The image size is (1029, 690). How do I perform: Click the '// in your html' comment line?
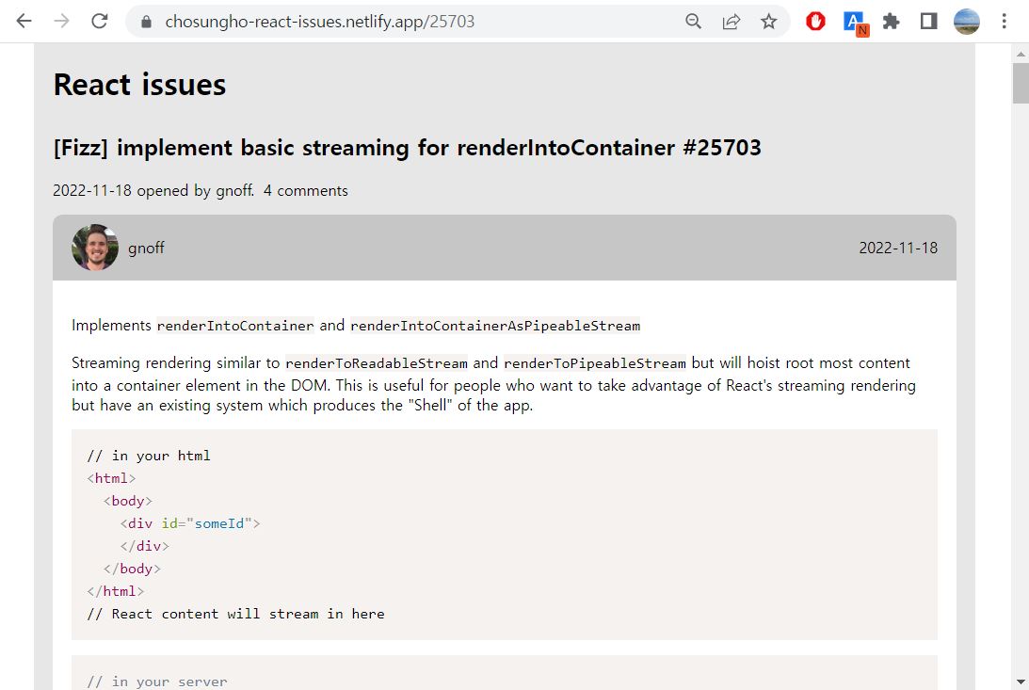[x=149, y=456]
